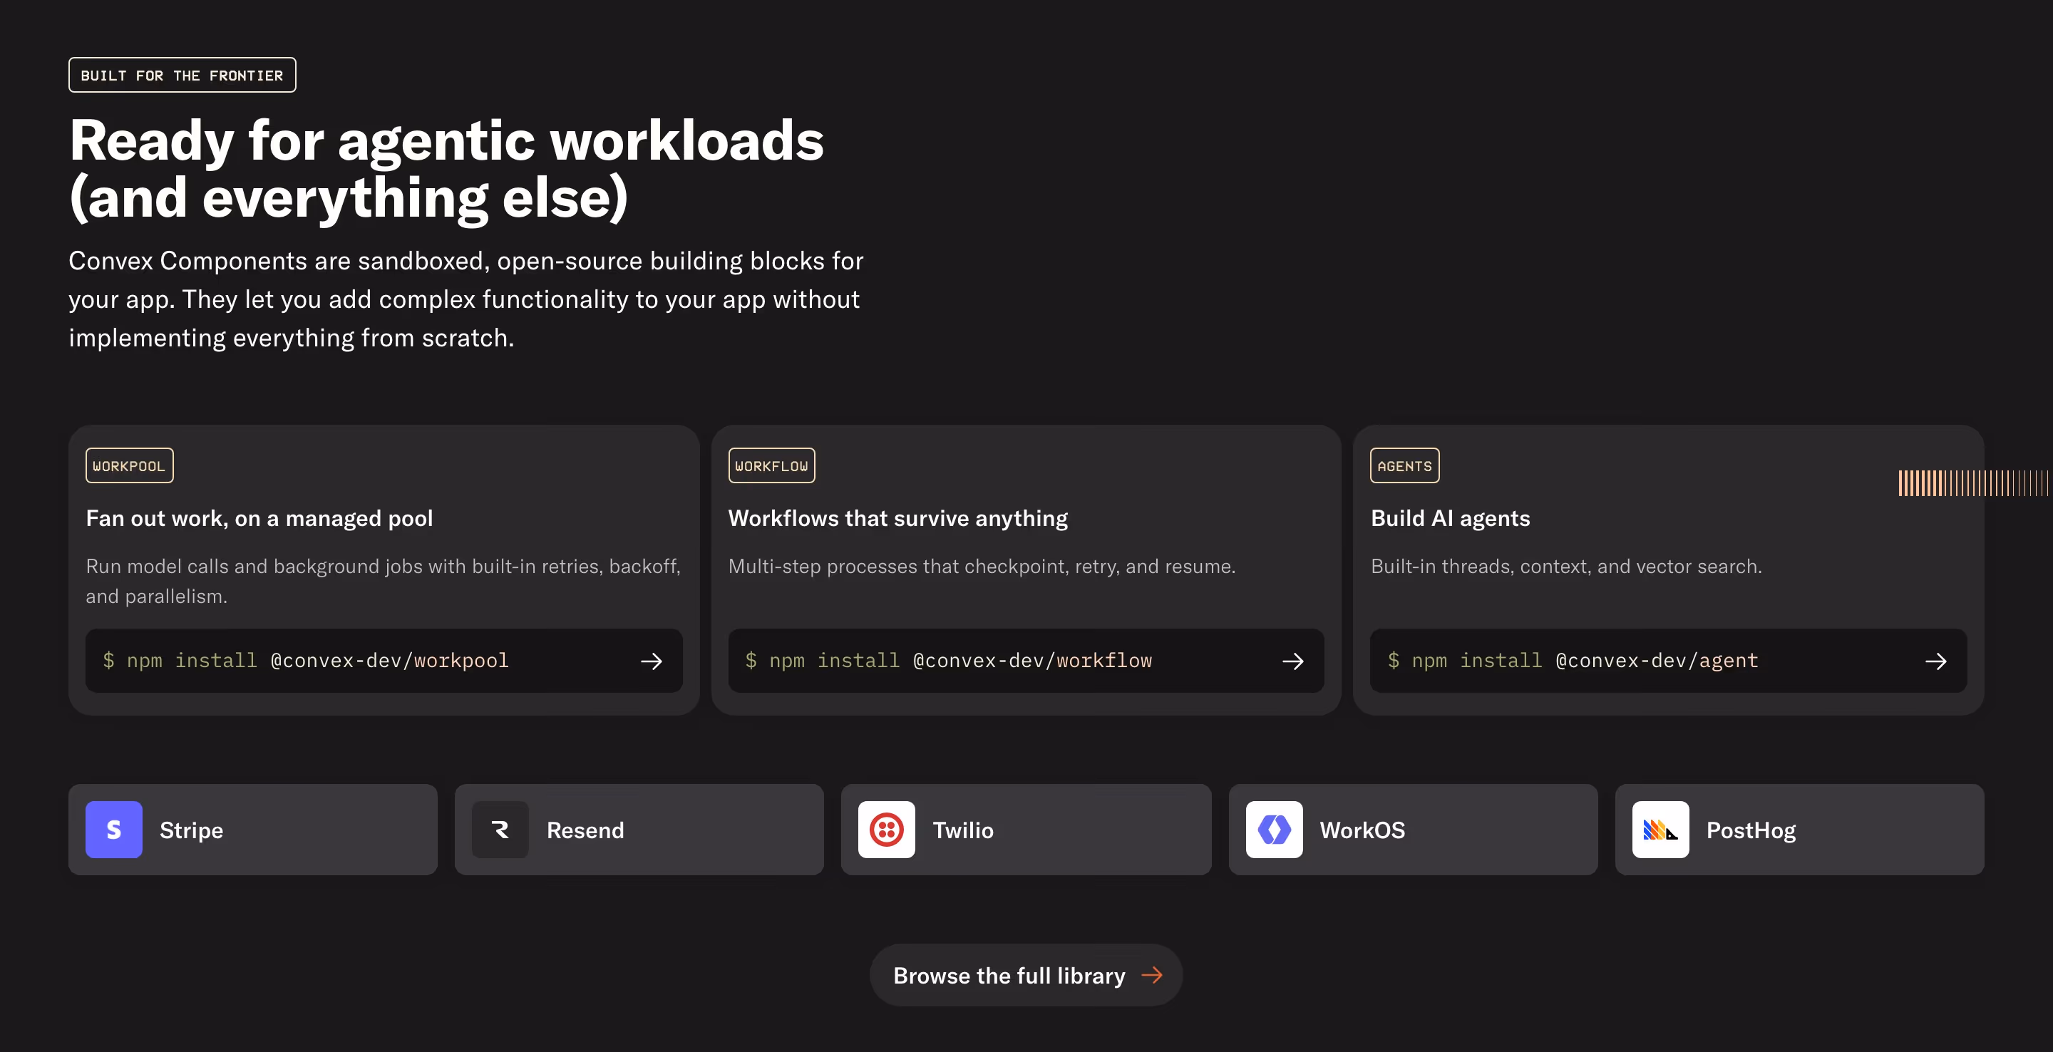Click the Twilio logo icon
The image size is (2053, 1052).
[886, 830]
